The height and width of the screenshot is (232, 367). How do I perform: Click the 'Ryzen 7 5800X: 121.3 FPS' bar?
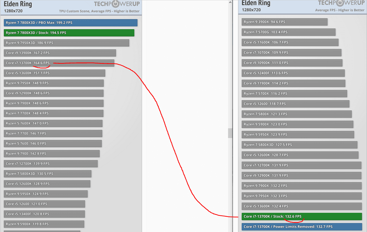click(x=297, y=114)
